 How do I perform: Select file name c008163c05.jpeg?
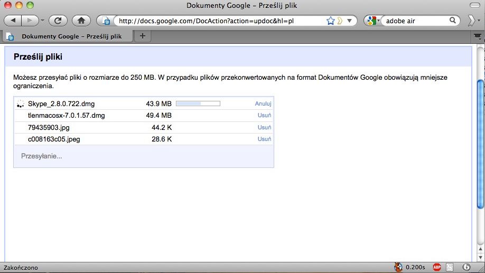[x=54, y=139]
